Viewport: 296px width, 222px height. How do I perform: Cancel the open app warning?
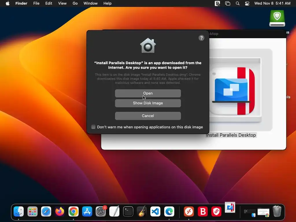tap(148, 116)
